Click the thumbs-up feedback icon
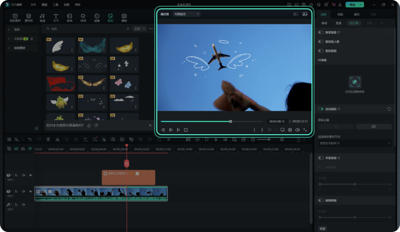Image resolution: width=400 pixels, height=232 pixels. [x=89, y=125]
